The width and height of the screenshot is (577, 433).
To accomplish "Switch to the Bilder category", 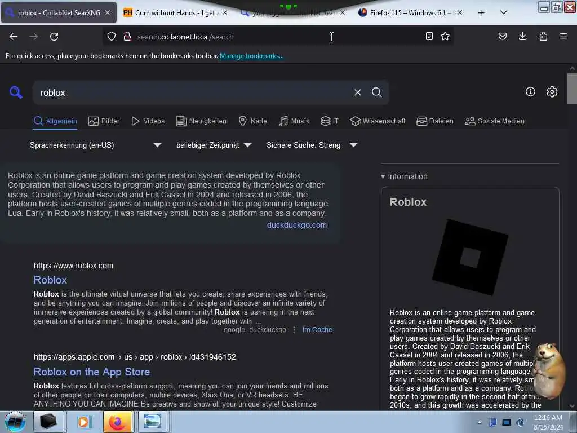I will click(x=104, y=121).
